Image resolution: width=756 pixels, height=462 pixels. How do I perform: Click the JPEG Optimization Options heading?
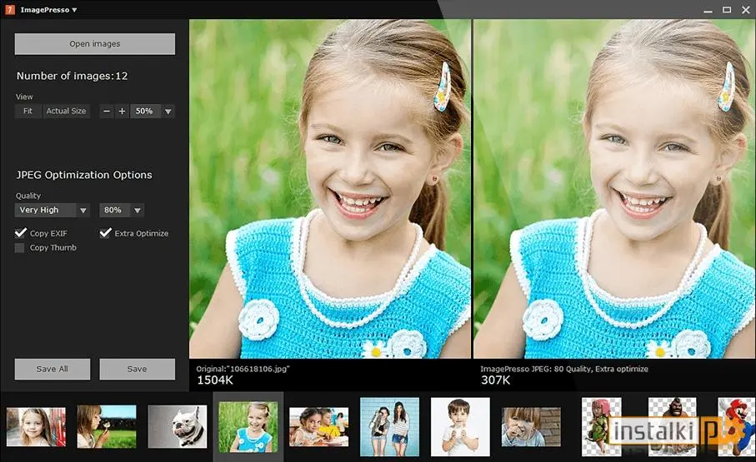click(84, 175)
